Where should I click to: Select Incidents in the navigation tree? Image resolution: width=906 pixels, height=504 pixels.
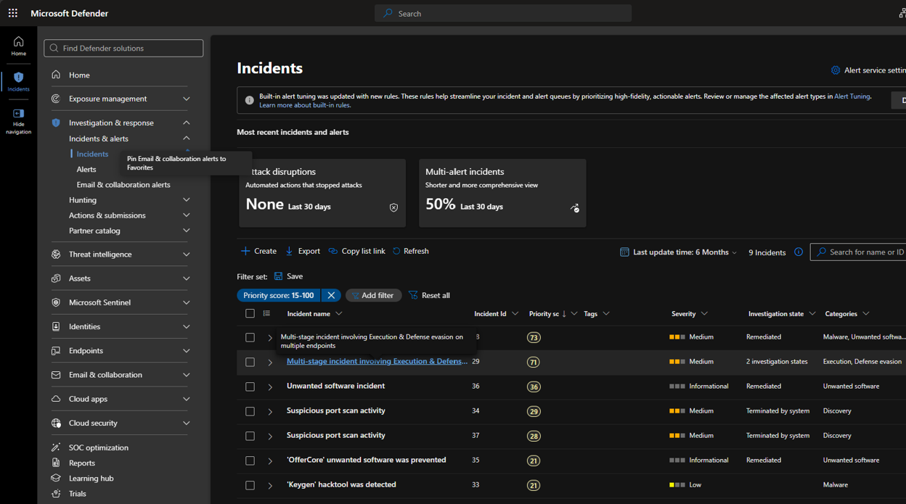point(92,154)
